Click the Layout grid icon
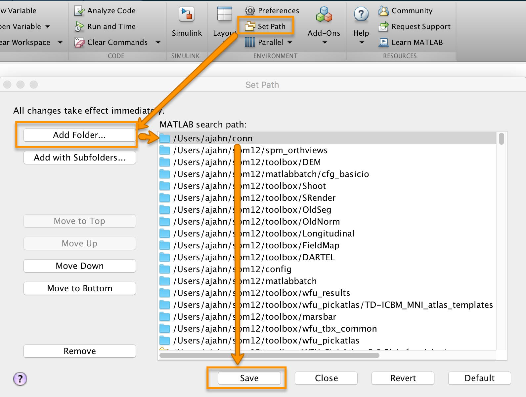Screen dimensions: 526x397 tap(224, 14)
